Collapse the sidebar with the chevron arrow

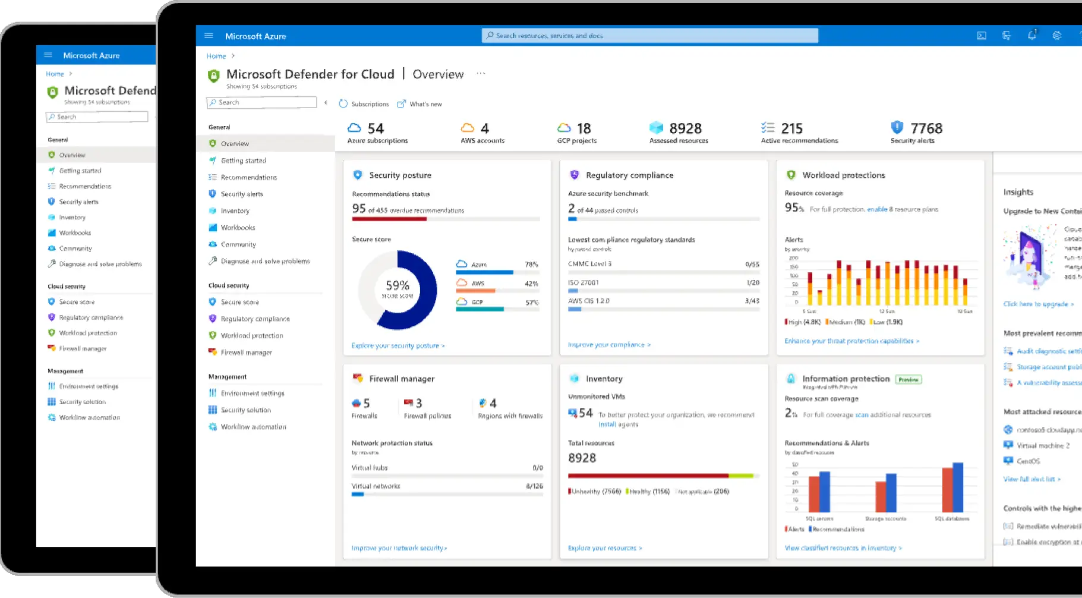click(x=326, y=103)
